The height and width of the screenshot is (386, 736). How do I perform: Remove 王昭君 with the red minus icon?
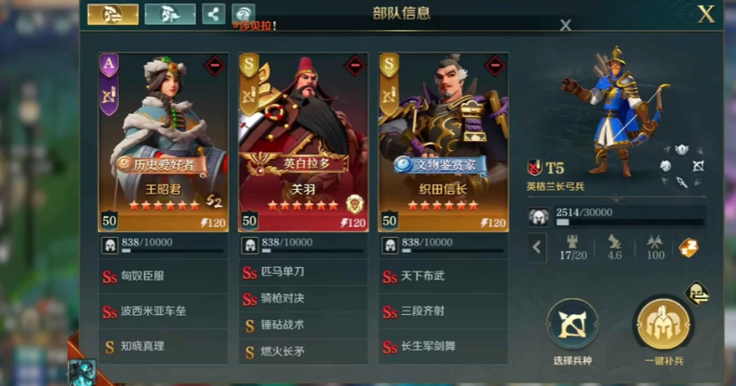(x=215, y=66)
